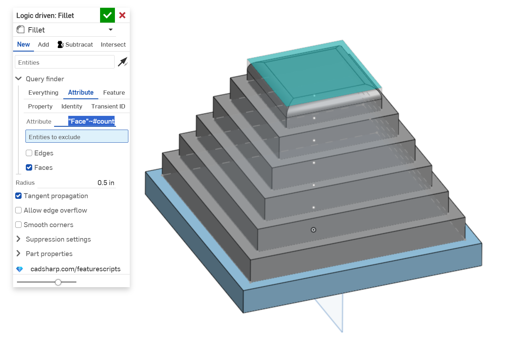Disable Tangent propagation checkbox
Image resolution: width=512 pixels, height=338 pixels.
point(18,196)
